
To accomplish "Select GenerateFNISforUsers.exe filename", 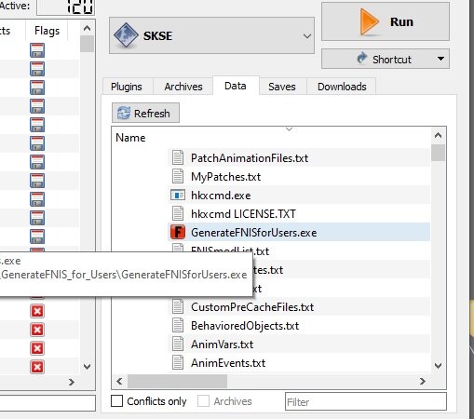I will coord(253,233).
